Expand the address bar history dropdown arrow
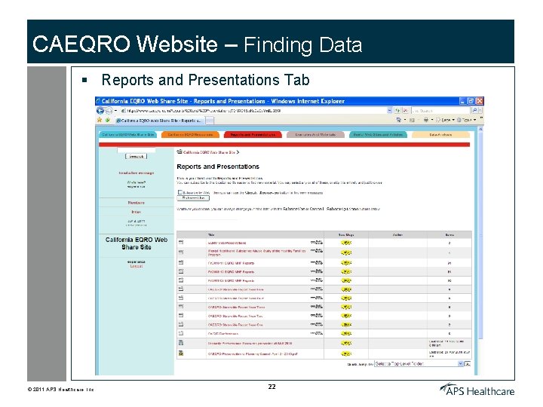The height and width of the screenshot is (407, 543). pos(390,110)
